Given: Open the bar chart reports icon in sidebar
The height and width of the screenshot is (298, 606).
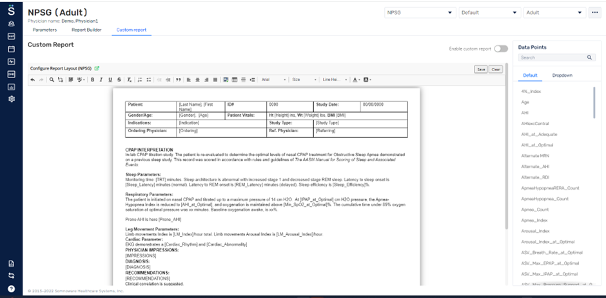Looking at the screenshot, I should tap(11, 86).
